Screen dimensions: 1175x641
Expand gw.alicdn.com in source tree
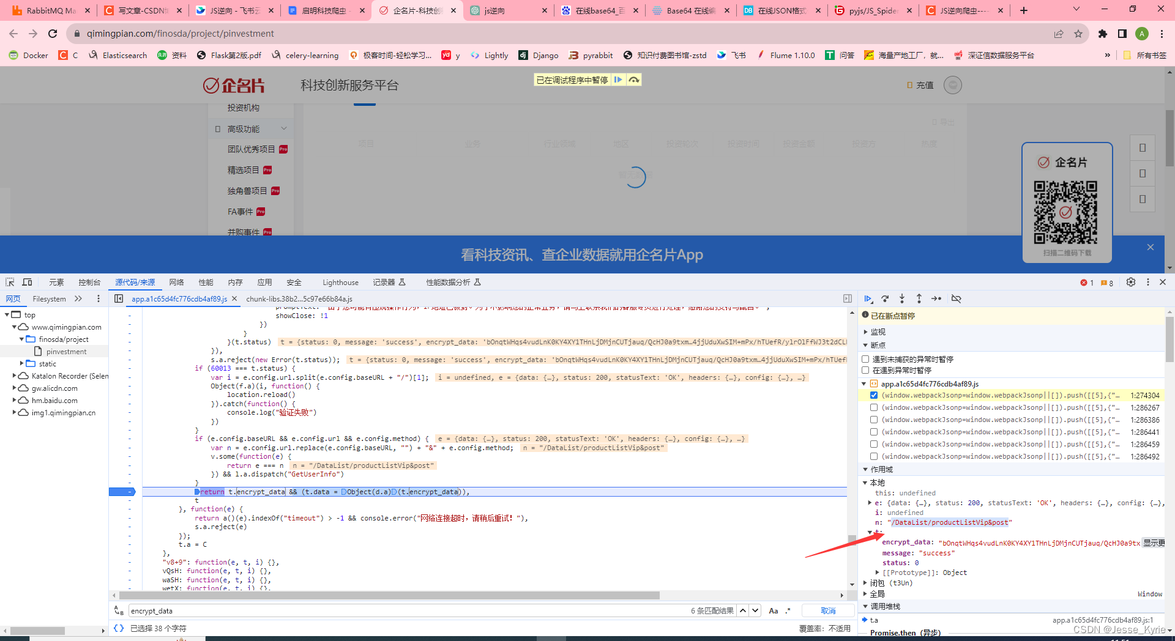pyautogui.click(x=14, y=388)
